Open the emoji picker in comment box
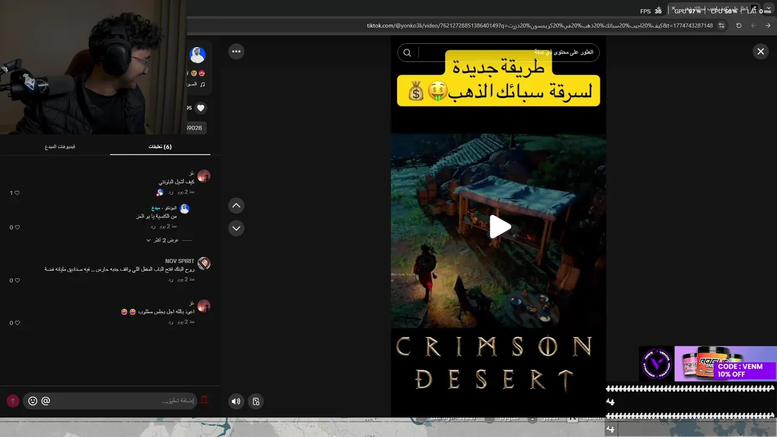Image resolution: width=777 pixels, height=437 pixels. (33, 401)
